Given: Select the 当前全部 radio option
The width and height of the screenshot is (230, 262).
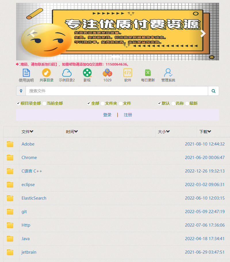Looking at the screenshot, I should 44,104.
